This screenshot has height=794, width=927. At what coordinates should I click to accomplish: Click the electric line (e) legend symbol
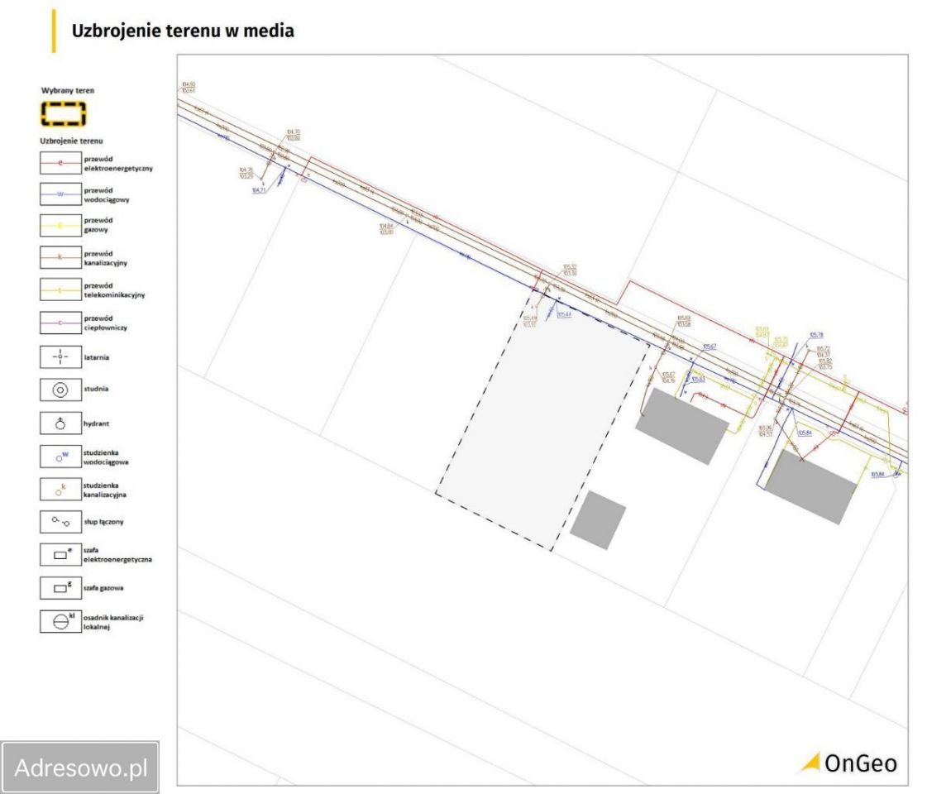click(x=60, y=163)
